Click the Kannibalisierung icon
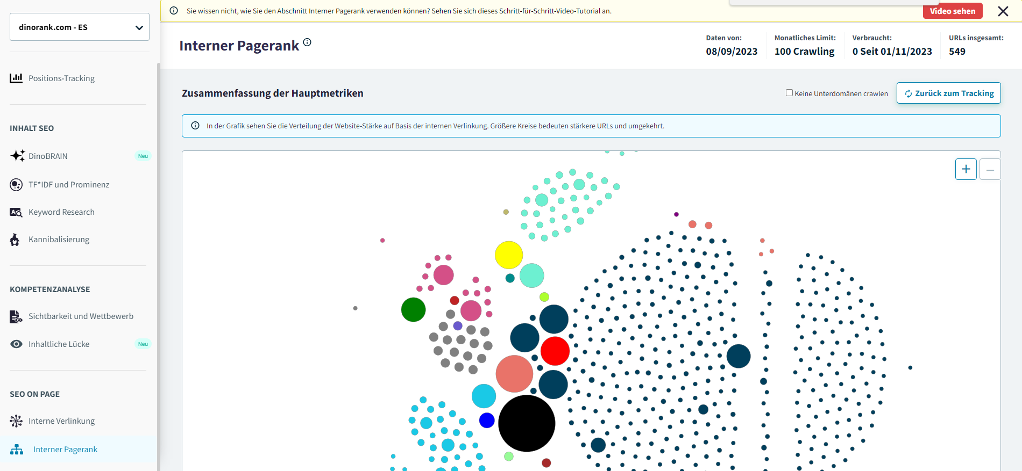This screenshot has height=471, width=1022. tap(15, 240)
